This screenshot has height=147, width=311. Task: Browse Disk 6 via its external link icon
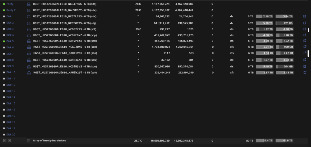click(x=305, y=47)
